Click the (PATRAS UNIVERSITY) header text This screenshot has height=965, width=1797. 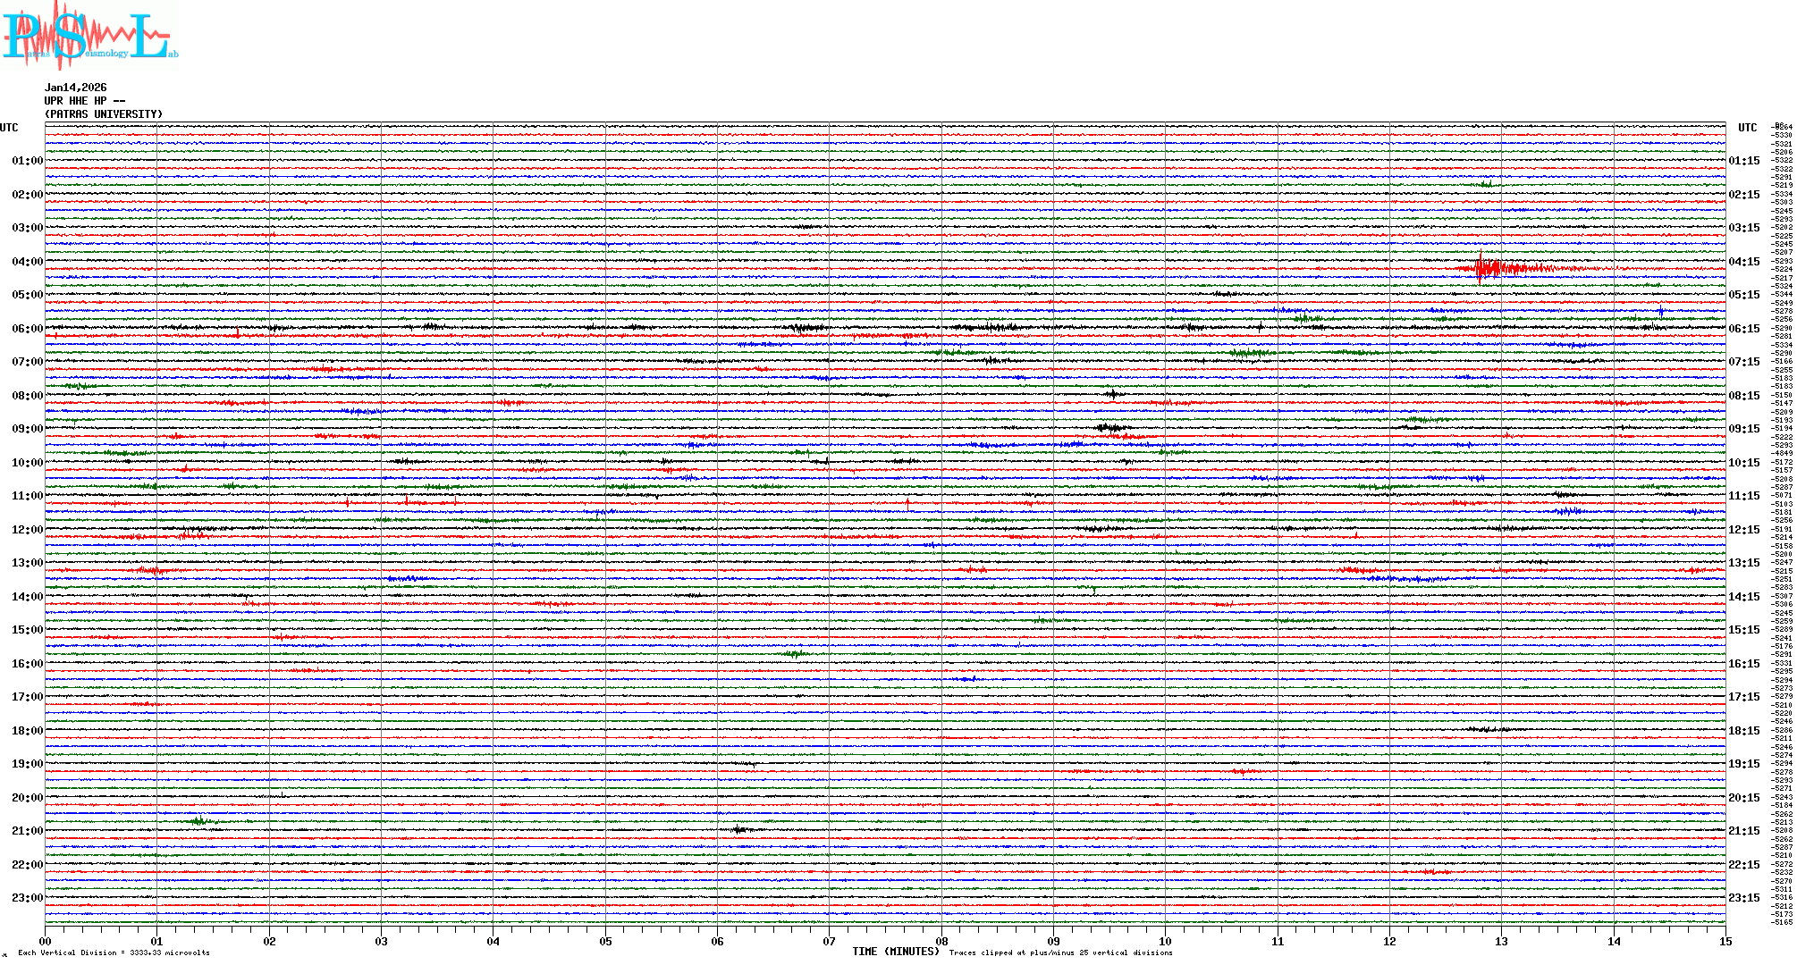104,114
